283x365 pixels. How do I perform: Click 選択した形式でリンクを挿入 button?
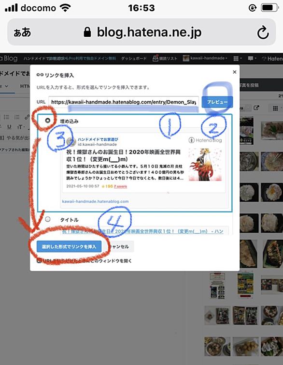tap(69, 246)
